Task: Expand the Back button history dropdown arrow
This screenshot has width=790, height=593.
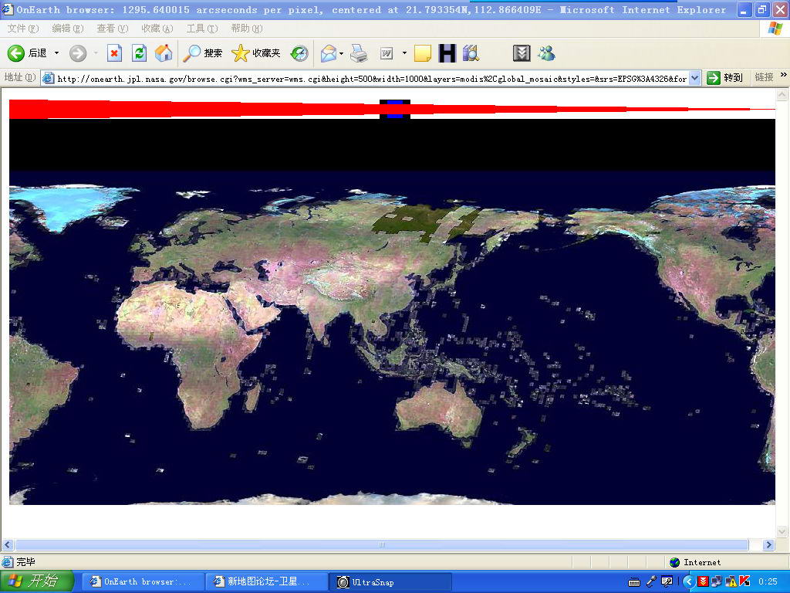Action: 56,53
